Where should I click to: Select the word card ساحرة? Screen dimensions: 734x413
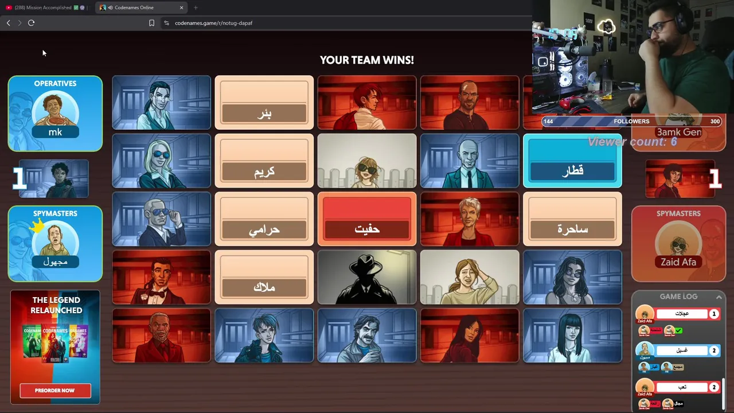tap(572, 219)
